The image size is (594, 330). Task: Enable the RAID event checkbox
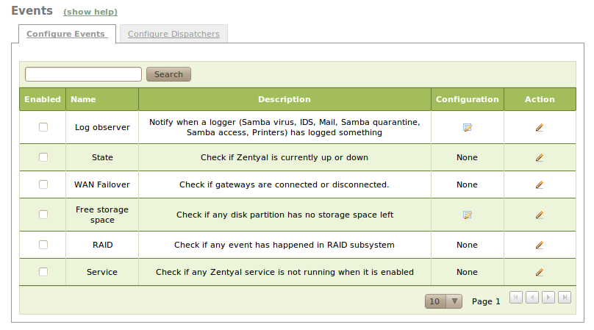pos(43,245)
